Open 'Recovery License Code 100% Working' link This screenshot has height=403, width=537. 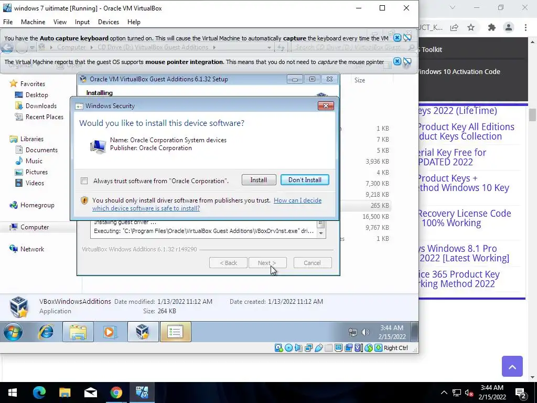465,218
